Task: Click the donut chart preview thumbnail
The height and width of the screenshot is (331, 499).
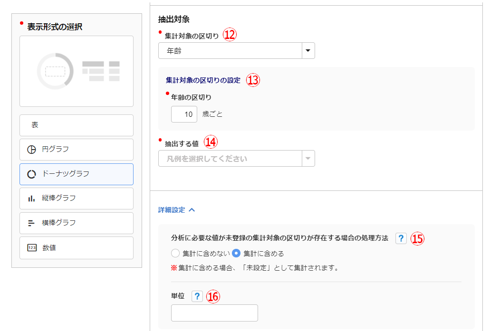Action: tap(76, 71)
